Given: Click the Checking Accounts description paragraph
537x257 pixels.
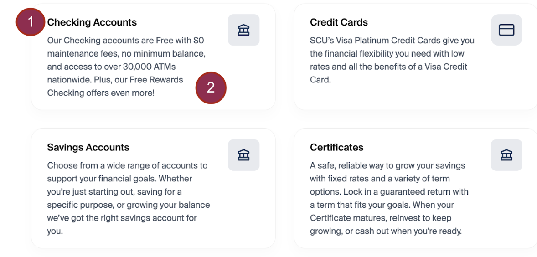Looking at the screenshot, I should pos(123,60).
